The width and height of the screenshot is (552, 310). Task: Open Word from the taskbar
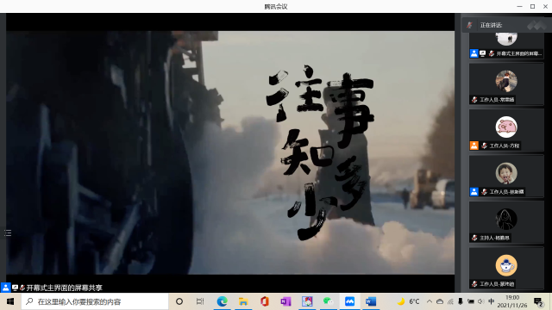tap(371, 301)
